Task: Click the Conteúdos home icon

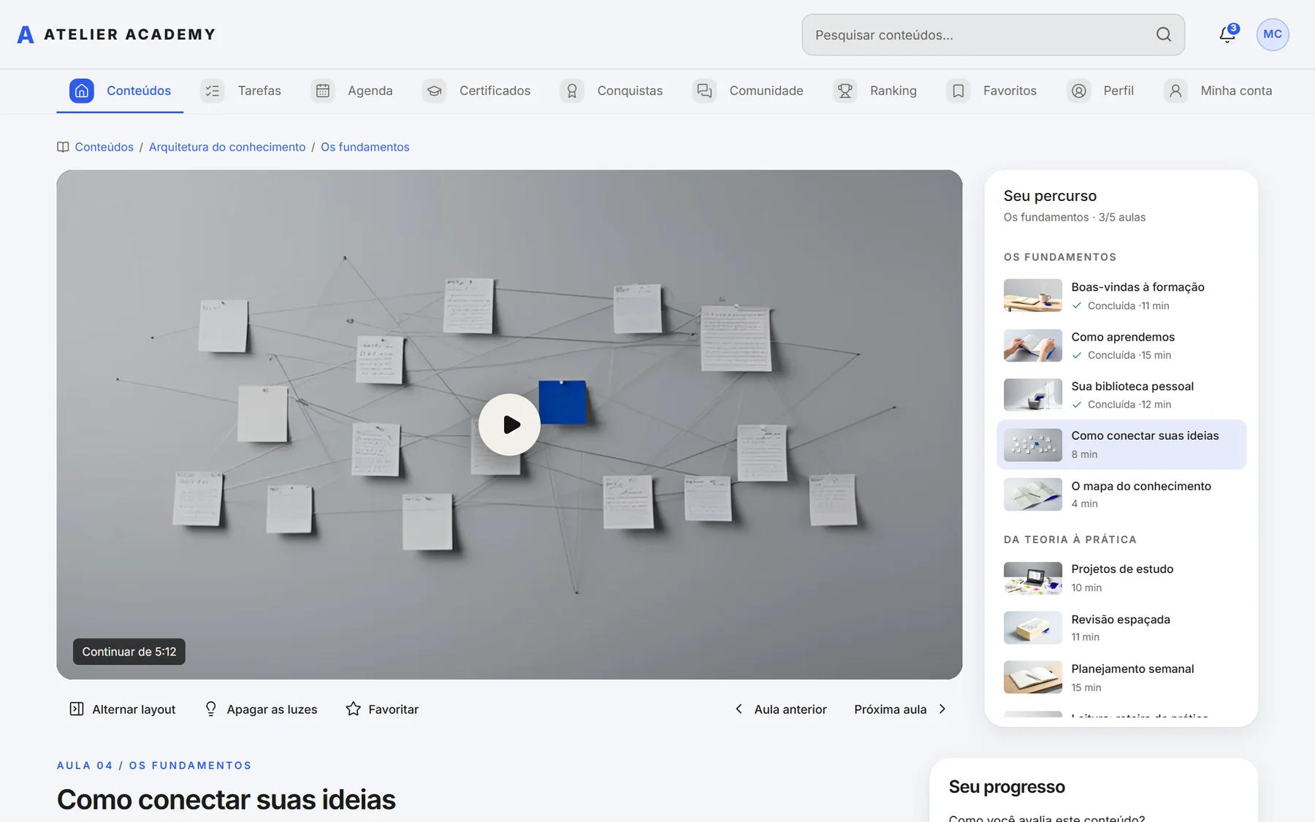Action: coord(82,91)
